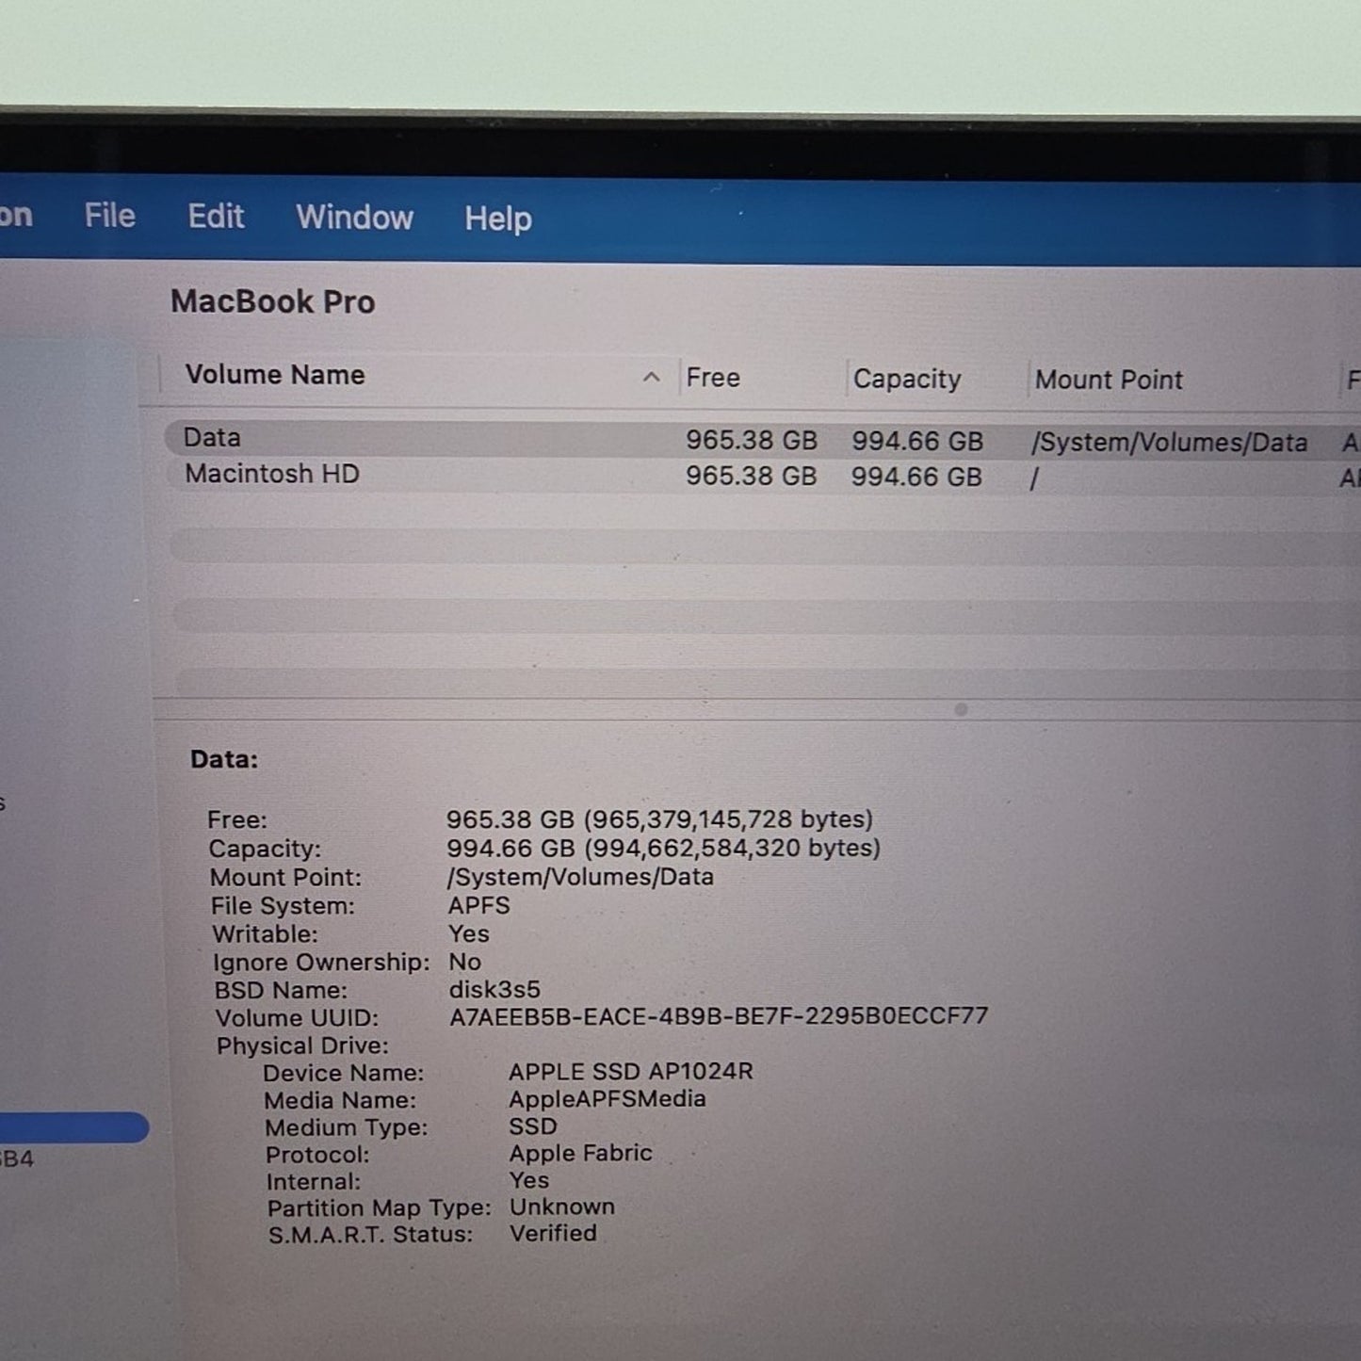Image resolution: width=1361 pixels, height=1361 pixels.
Task: Open the Edit menu
Action: (215, 216)
